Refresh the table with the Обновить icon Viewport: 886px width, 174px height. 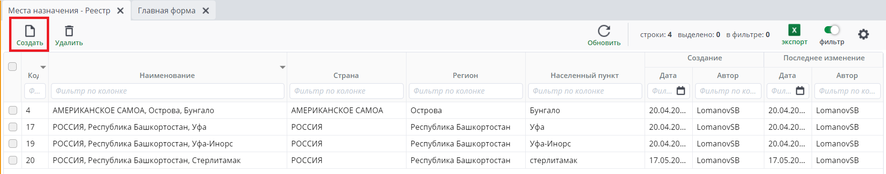[604, 31]
